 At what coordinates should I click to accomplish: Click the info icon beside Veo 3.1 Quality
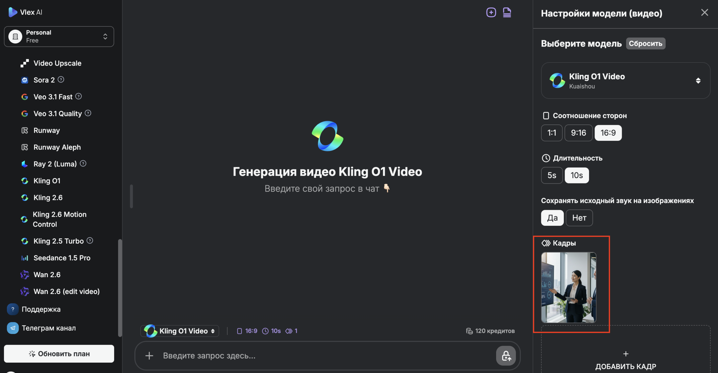click(88, 113)
